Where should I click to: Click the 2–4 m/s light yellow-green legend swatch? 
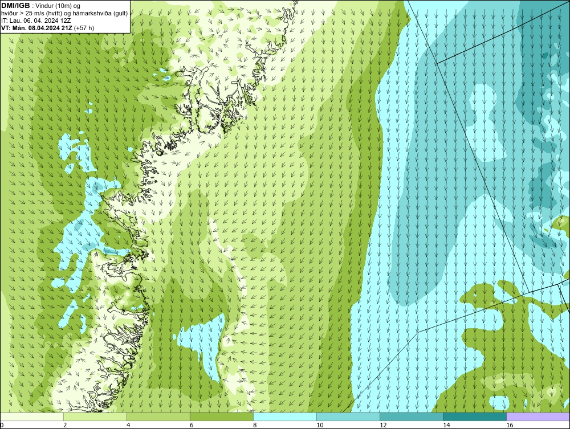[95, 416]
